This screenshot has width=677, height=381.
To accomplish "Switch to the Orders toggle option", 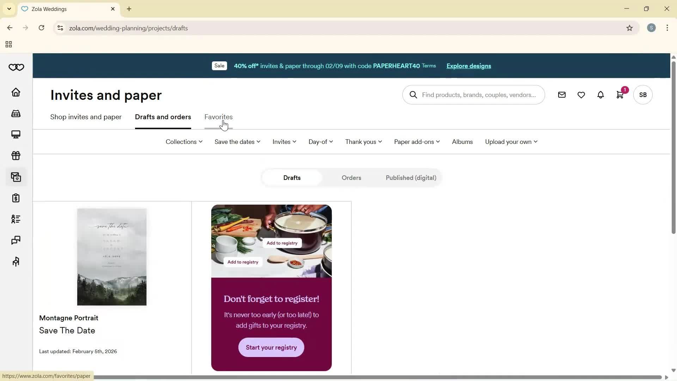I will pos(351,177).
